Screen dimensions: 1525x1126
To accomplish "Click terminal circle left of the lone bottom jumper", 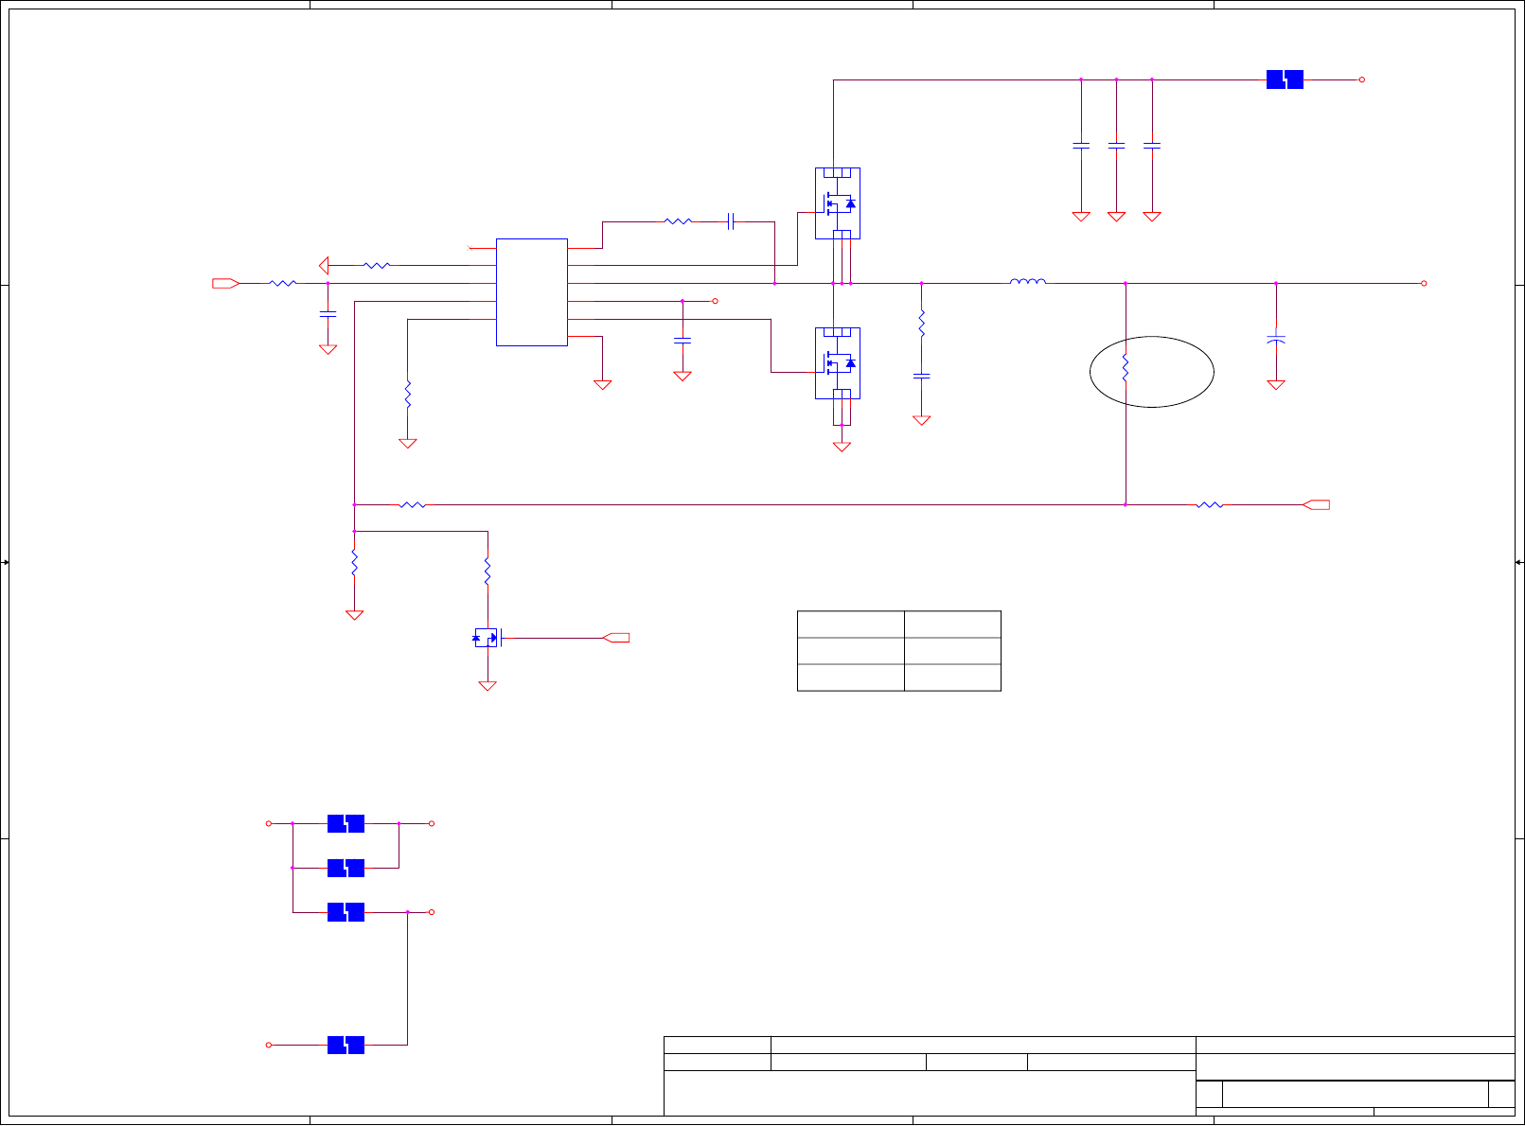I will coord(269,1045).
